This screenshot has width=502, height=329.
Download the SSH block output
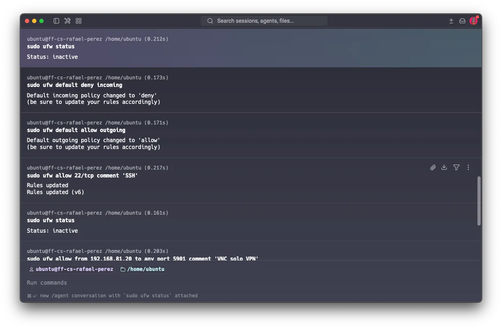click(x=444, y=167)
